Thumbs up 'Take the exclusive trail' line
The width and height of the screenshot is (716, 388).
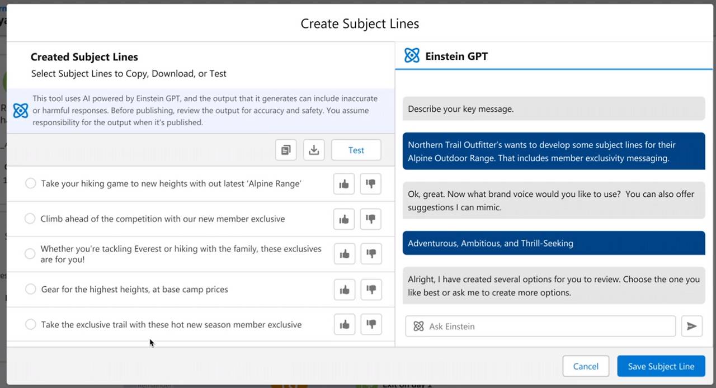click(x=344, y=325)
